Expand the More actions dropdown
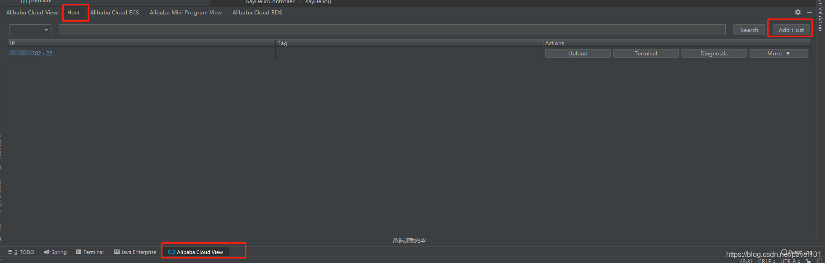Viewport: 825px width, 263px height. coord(779,53)
